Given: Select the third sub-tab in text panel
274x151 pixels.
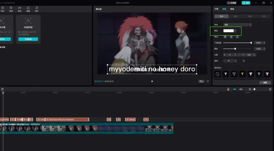Looking at the screenshot, I should click(250, 16).
